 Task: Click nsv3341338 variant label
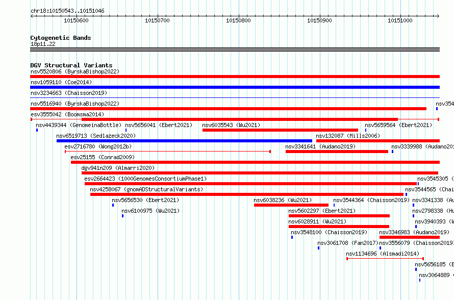pyautogui.click(x=433, y=200)
